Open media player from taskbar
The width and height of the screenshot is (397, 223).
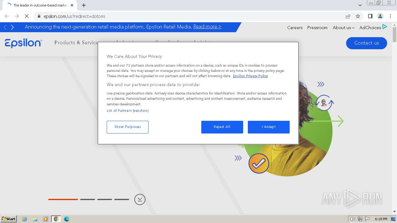coord(46,219)
